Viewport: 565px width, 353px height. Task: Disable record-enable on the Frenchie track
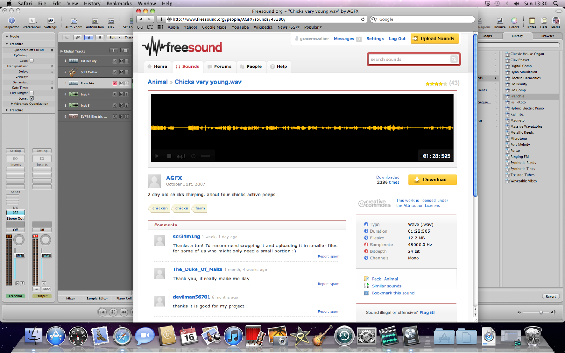115,83
